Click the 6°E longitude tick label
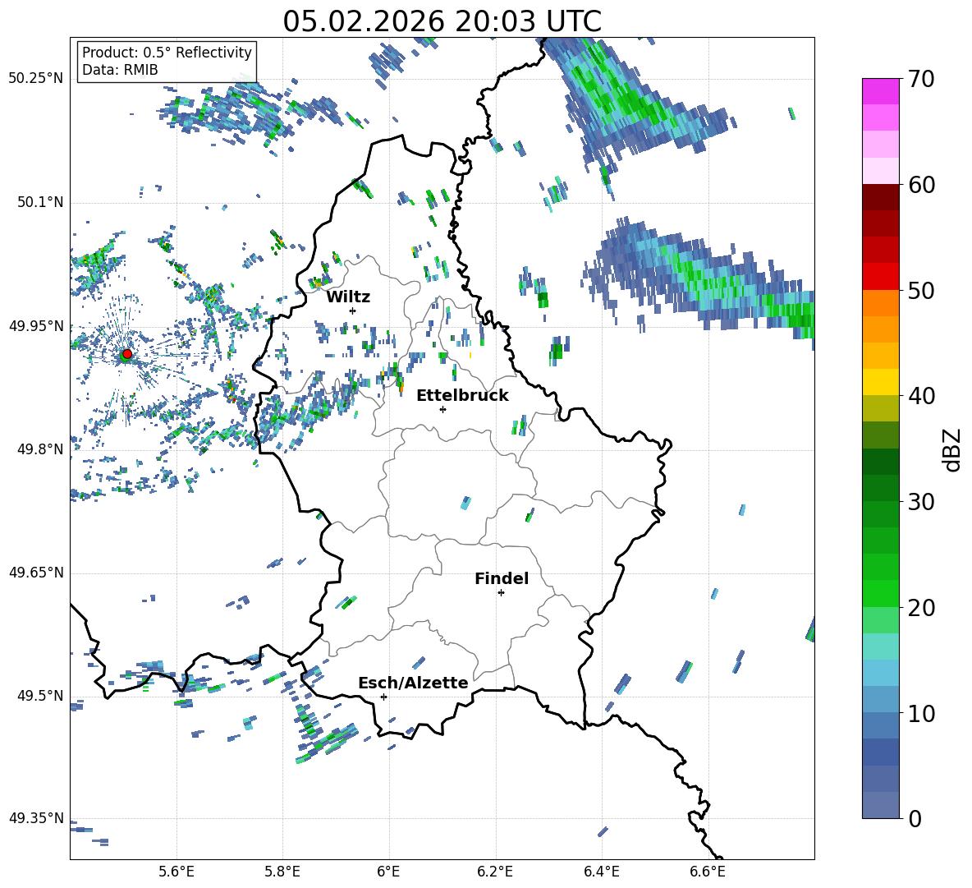Image resolution: width=972 pixels, height=888 pixels. [x=388, y=872]
